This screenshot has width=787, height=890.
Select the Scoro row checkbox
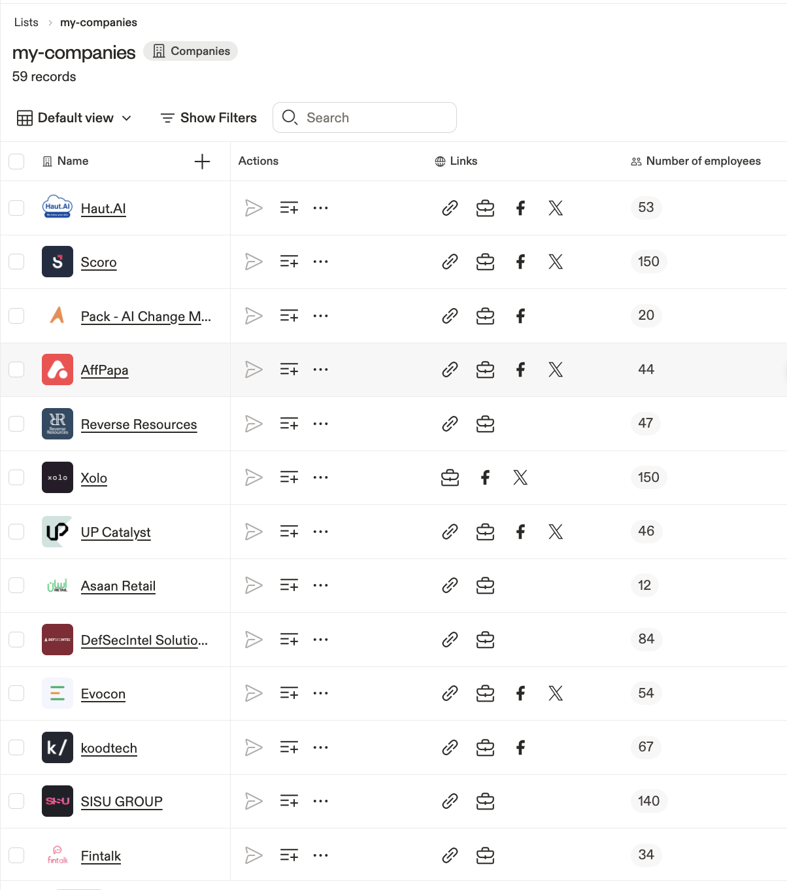click(x=16, y=262)
